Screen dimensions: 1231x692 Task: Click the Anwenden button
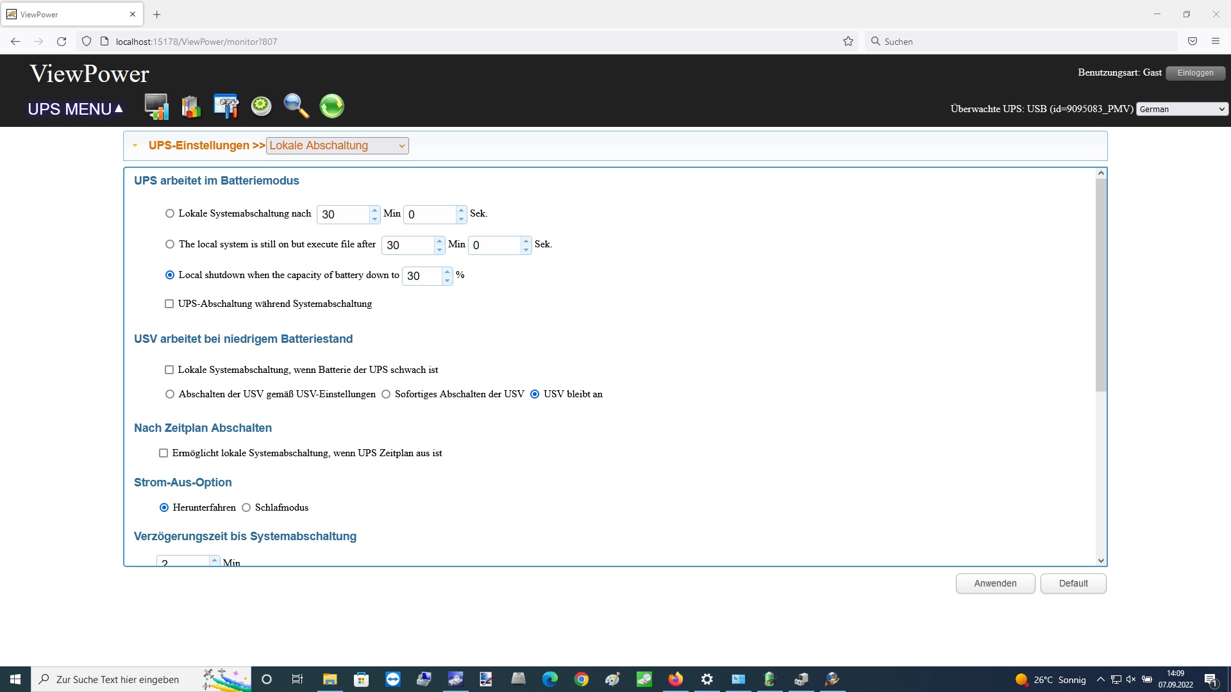(x=995, y=583)
